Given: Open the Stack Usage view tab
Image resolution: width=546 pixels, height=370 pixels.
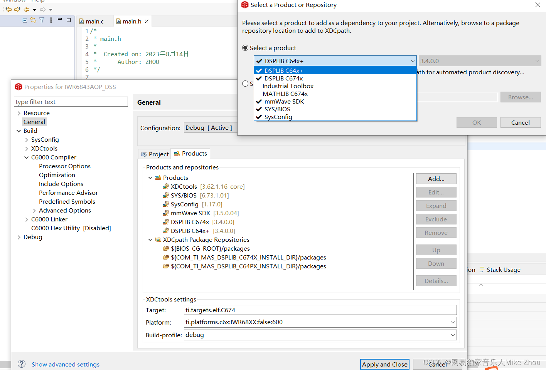Looking at the screenshot, I should tap(500, 270).
